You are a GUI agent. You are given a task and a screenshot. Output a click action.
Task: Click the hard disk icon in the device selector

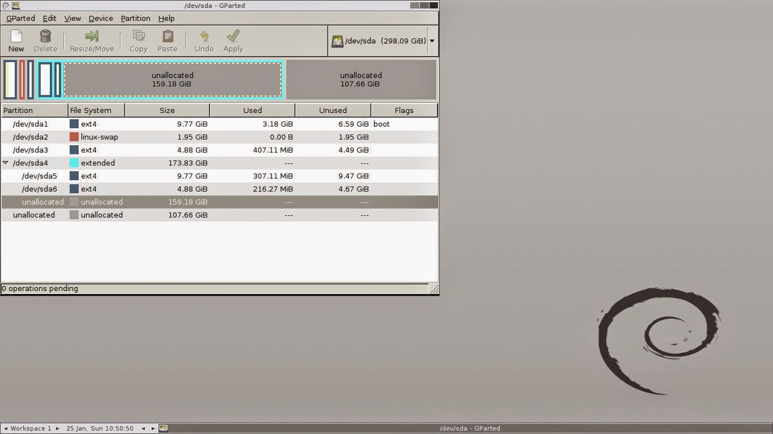(337, 41)
